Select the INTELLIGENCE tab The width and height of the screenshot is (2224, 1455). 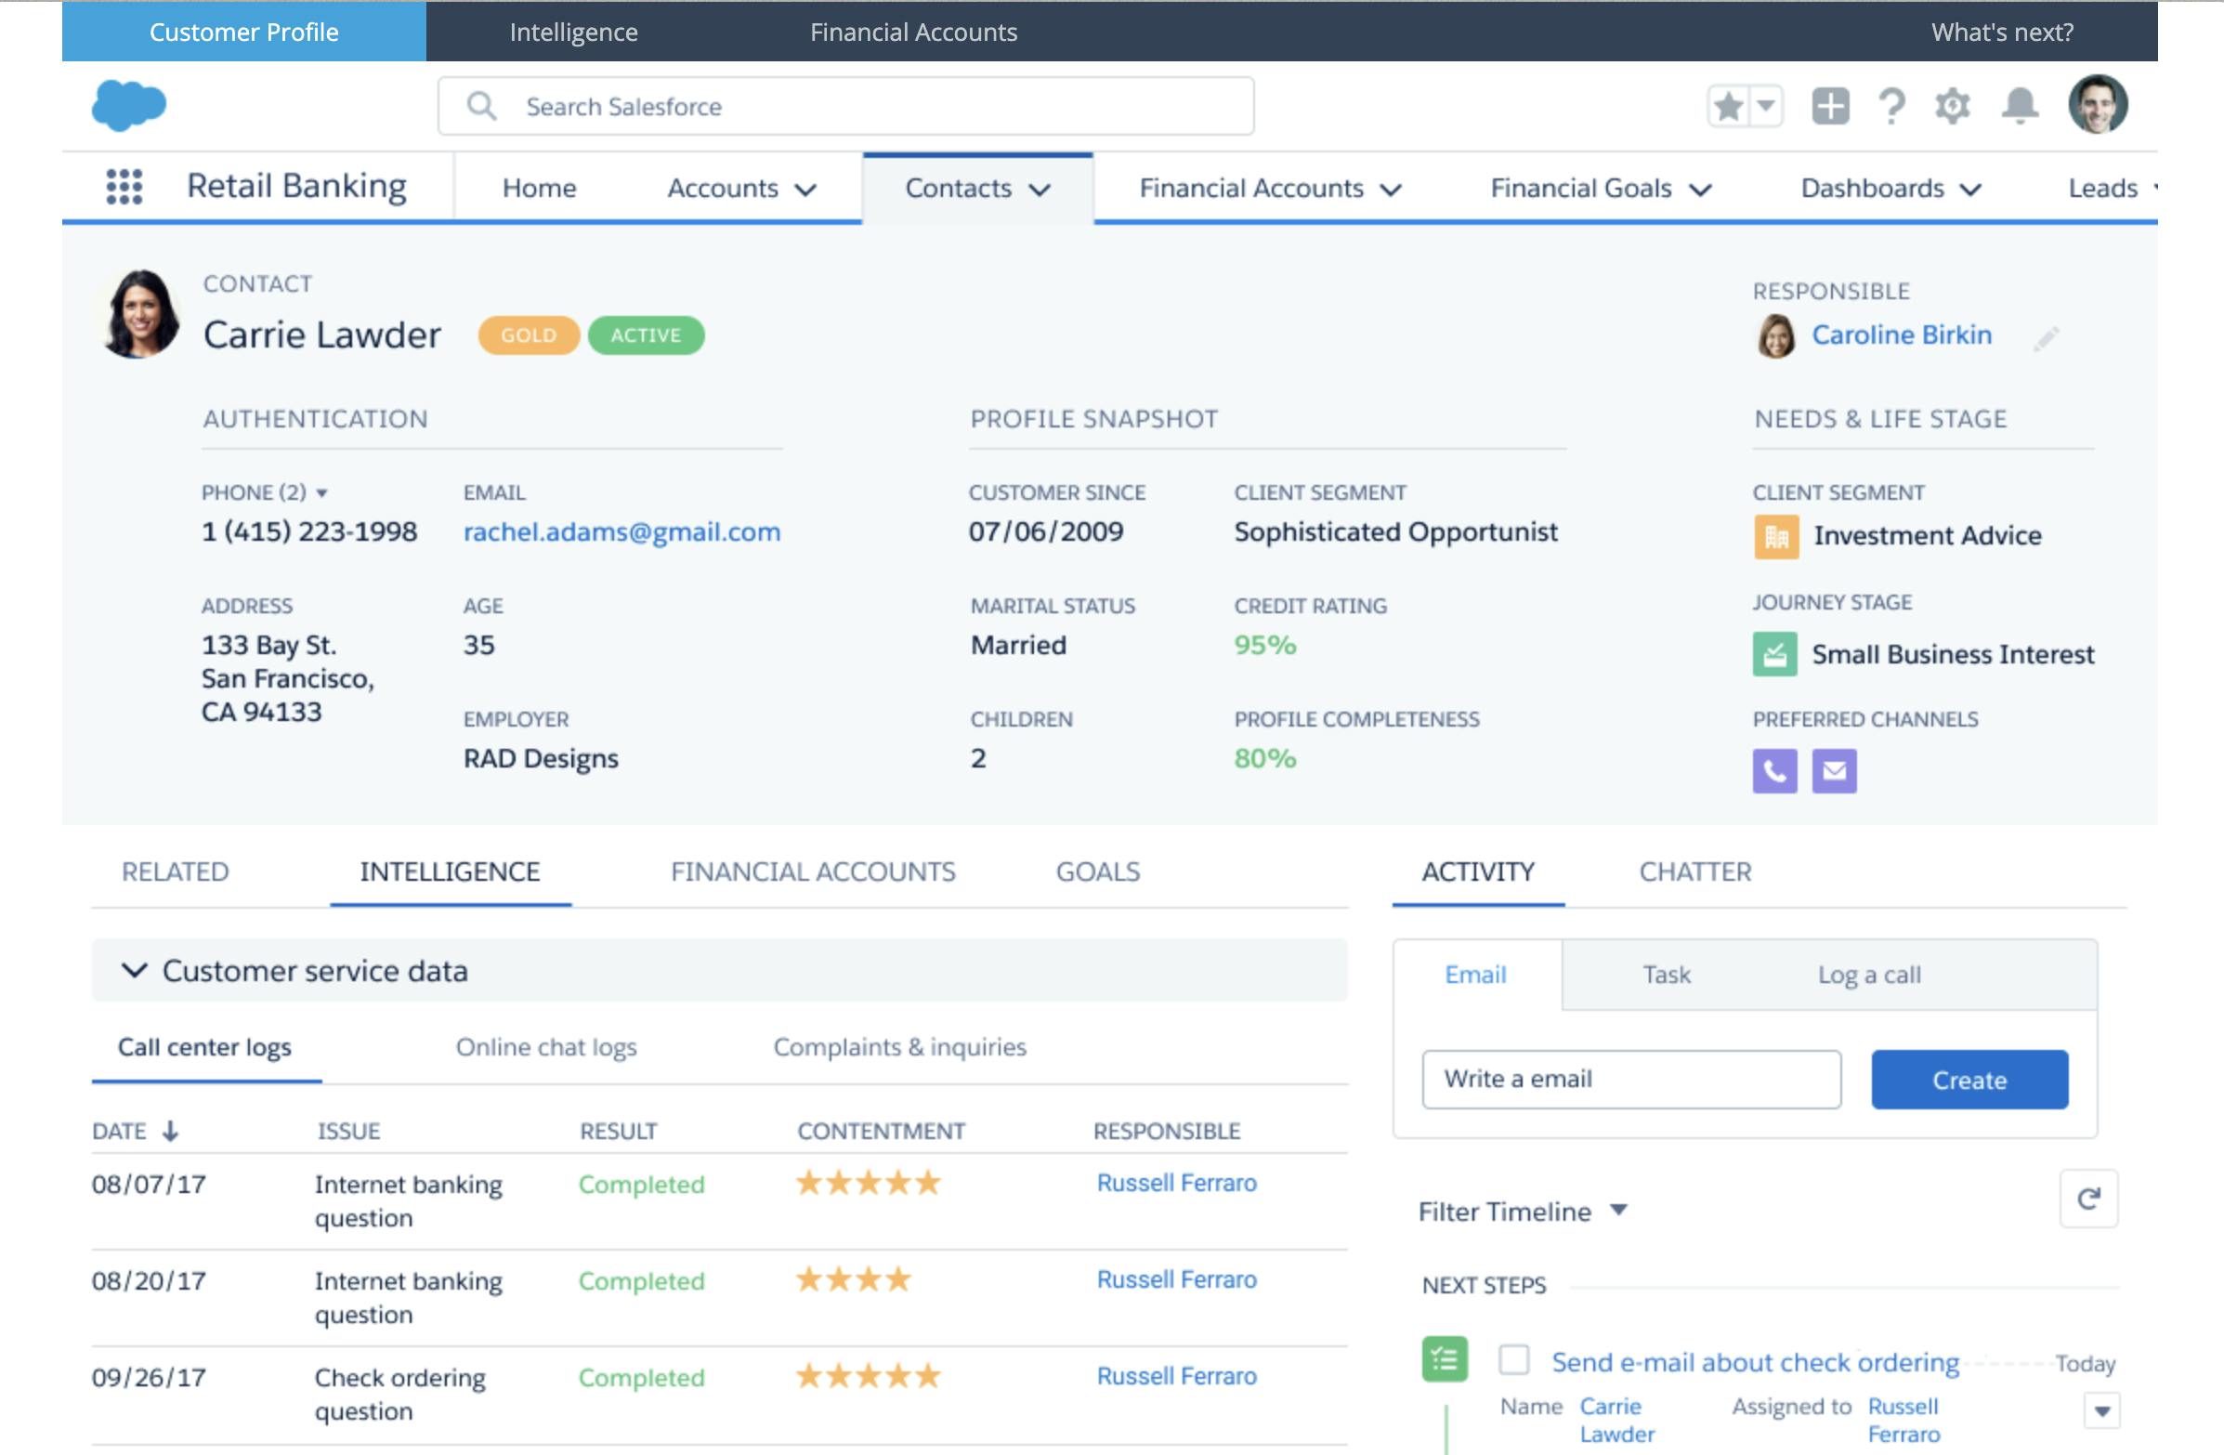point(451,872)
